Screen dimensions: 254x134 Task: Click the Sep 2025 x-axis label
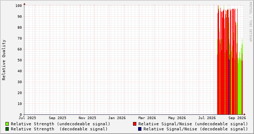58,118
